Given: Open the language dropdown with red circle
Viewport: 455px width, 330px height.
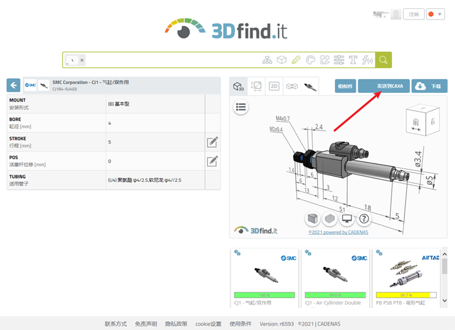Looking at the screenshot, I should click(435, 14).
